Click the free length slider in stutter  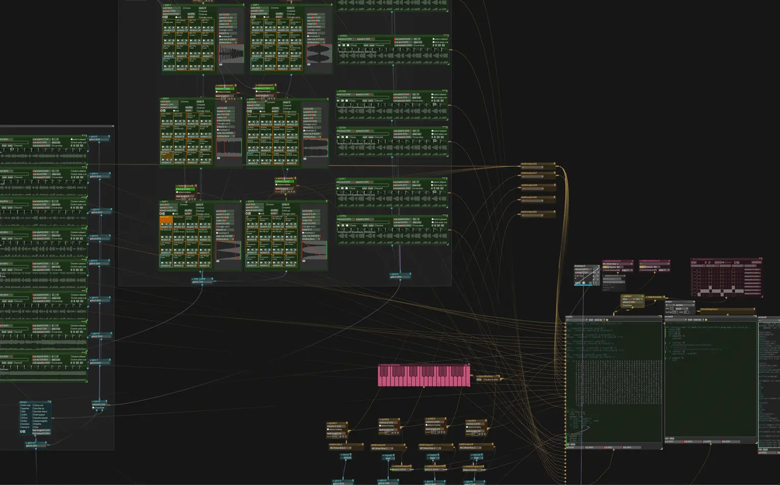pos(42,430)
